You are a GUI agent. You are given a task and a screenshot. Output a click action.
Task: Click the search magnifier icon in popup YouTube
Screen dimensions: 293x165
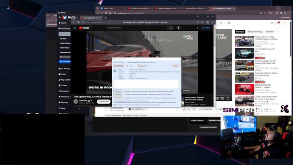(171, 27)
